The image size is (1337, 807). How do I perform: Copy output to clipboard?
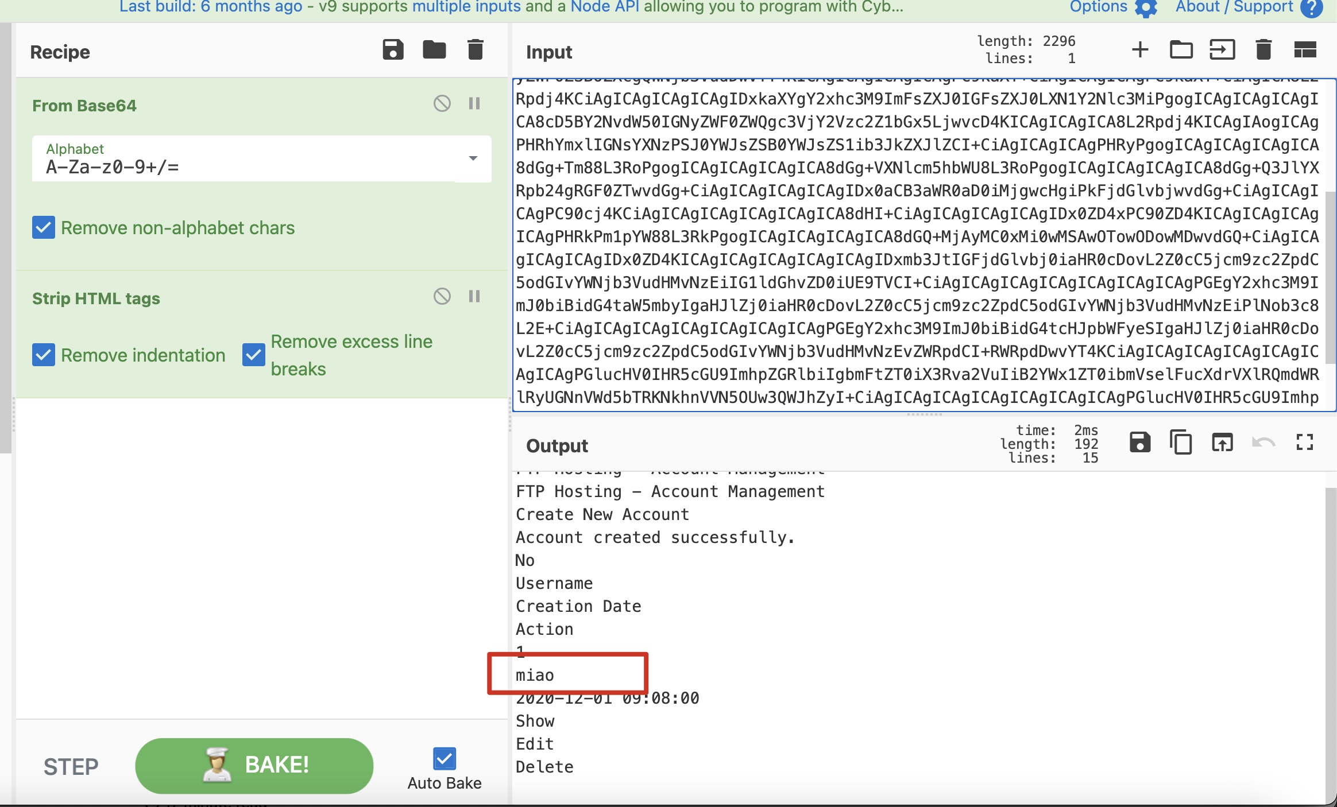(1181, 443)
